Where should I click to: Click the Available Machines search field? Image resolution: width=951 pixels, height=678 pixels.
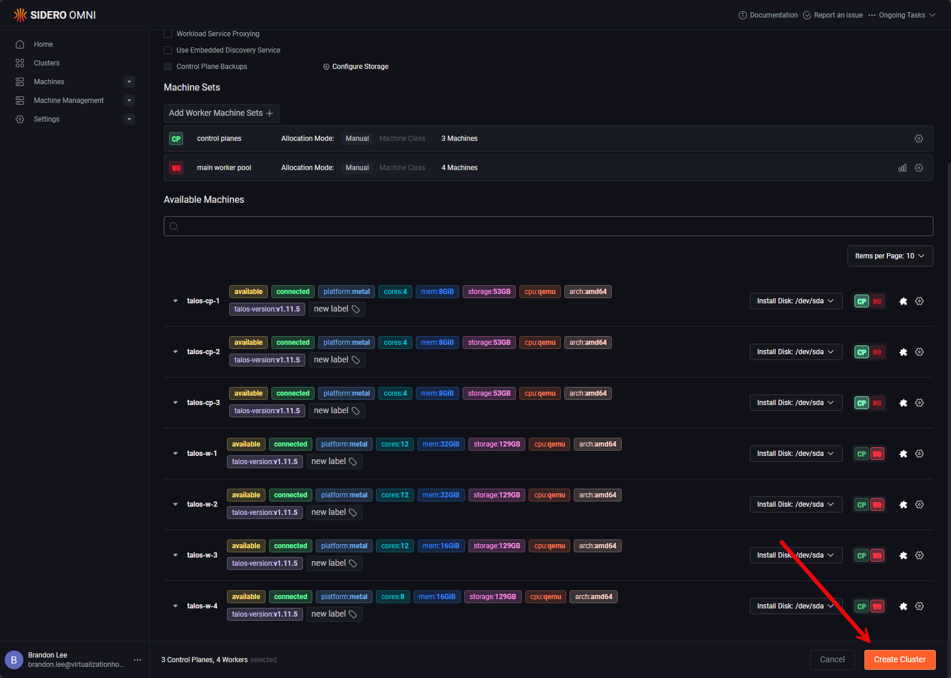pyautogui.click(x=548, y=226)
